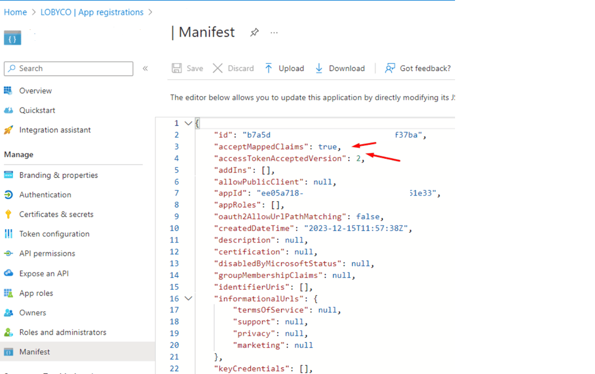595x374 pixels.
Task: Click the "groupMembershipClaims" key on line 14
Action: [x=268, y=275]
